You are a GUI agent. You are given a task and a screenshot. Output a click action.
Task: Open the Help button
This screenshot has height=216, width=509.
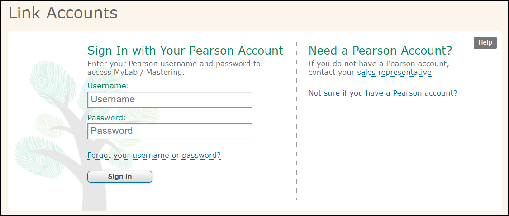(x=485, y=43)
